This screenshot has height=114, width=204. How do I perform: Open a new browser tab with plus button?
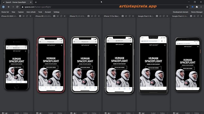pos(36,2)
